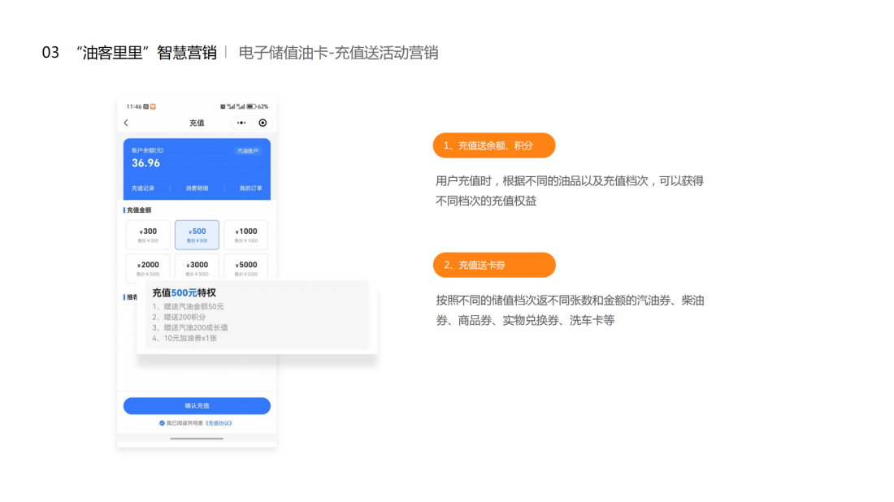The width and height of the screenshot is (894, 502).
Task: Click privilege line 赠送汽油200成长值
Action: pyautogui.click(x=190, y=327)
